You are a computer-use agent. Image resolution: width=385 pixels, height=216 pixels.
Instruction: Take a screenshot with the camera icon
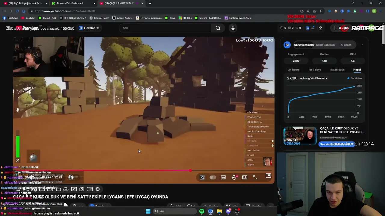pyautogui.click(x=82, y=189)
